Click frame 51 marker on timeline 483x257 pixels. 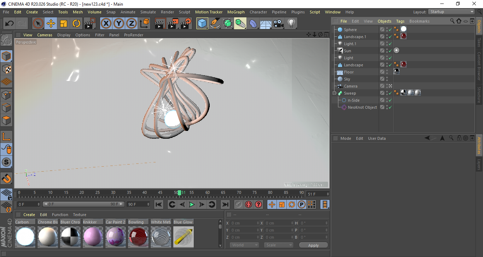coord(180,193)
